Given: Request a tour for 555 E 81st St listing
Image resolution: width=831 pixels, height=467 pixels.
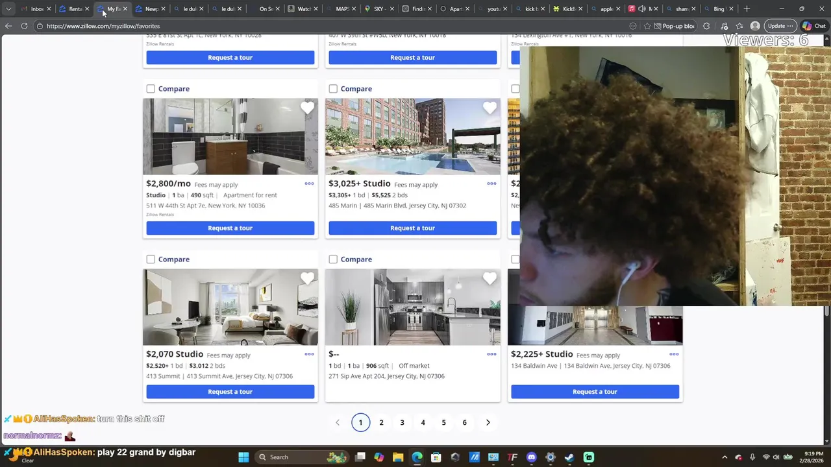Looking at the screenshot, I should pos(230,57).
